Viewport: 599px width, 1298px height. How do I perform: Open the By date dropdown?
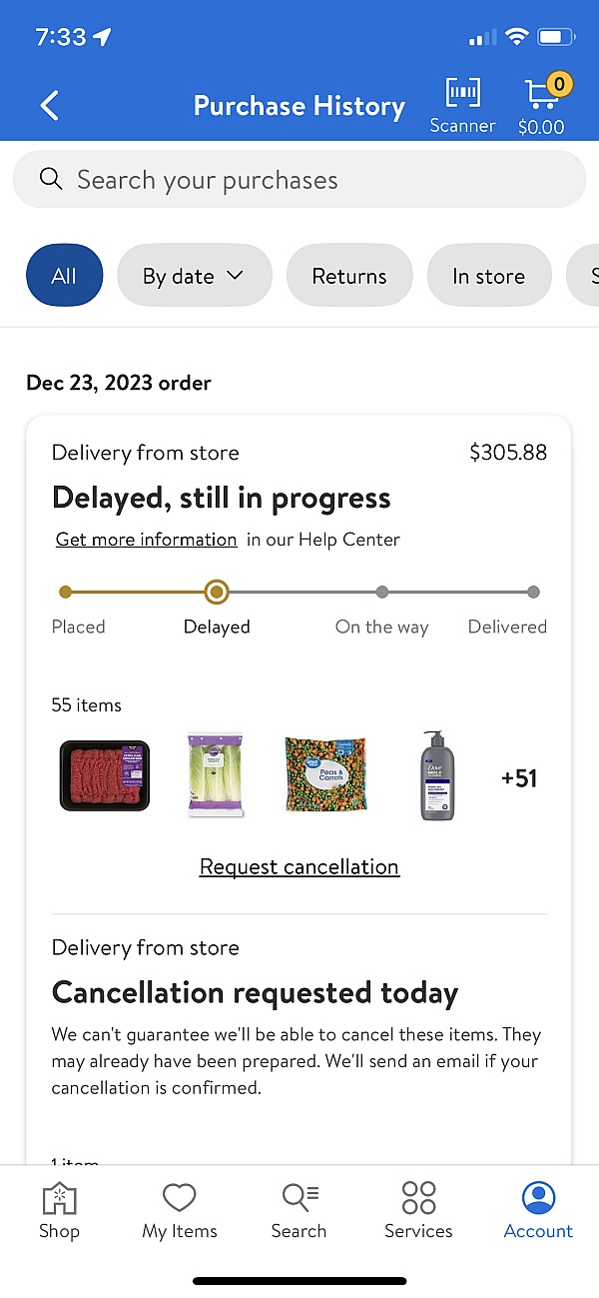[194, 275]
